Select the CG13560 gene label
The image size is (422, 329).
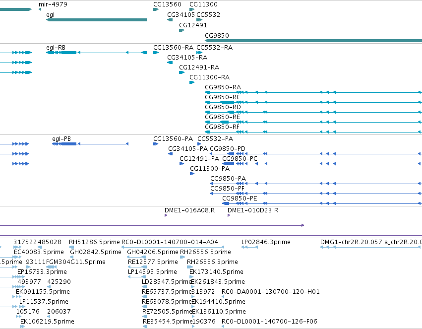pos(167,4)
